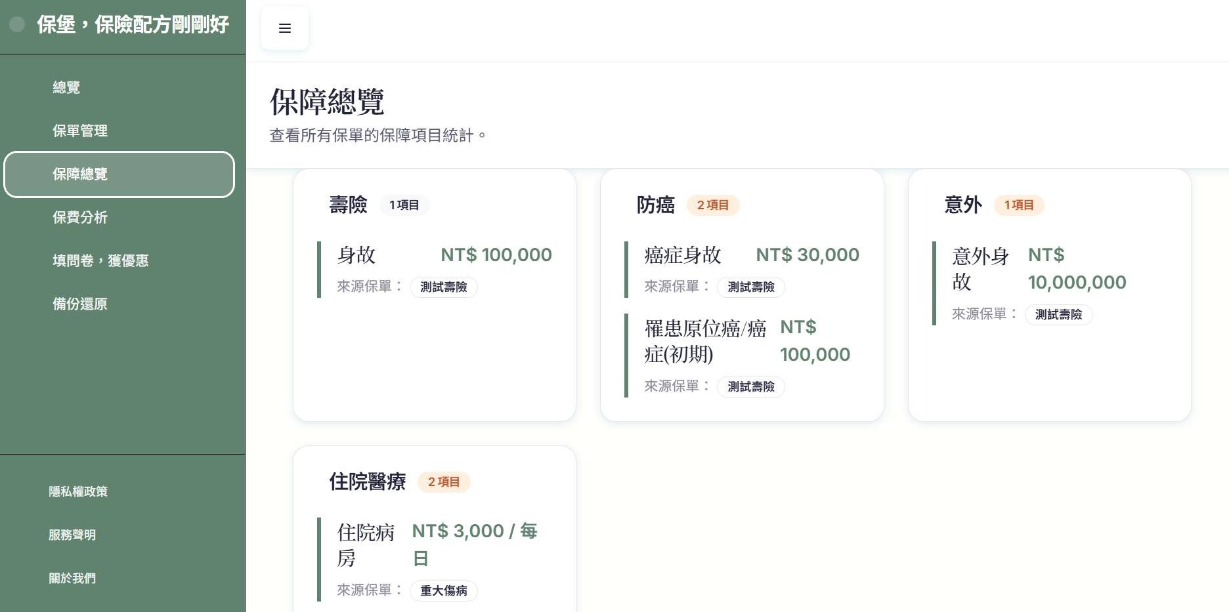Image resolution: width=1229 pixels, height=612 pixels.
Task: Open 總覽 in the sidebar
Action: coord(66,87)
